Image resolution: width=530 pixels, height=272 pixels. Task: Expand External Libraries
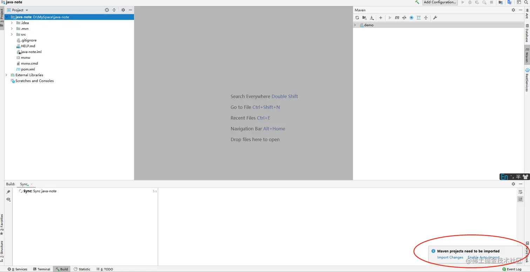pyautogui.click(x=6, y=75)
